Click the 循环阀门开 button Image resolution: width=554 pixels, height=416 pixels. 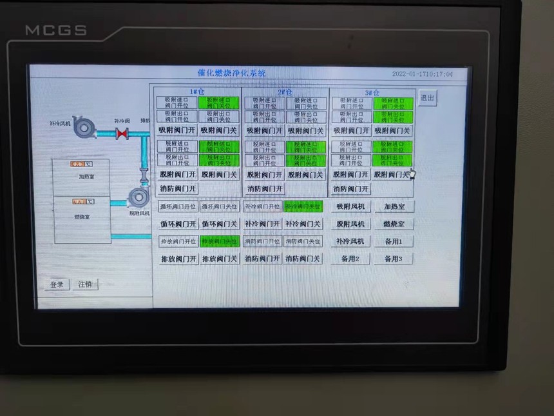pyautogui.click(x=178, y=224)
